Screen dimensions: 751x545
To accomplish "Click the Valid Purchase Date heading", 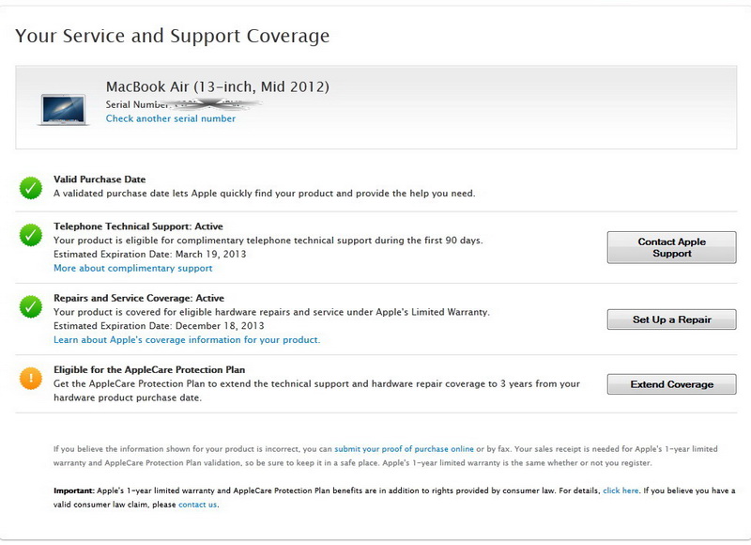I will [100, 179].
